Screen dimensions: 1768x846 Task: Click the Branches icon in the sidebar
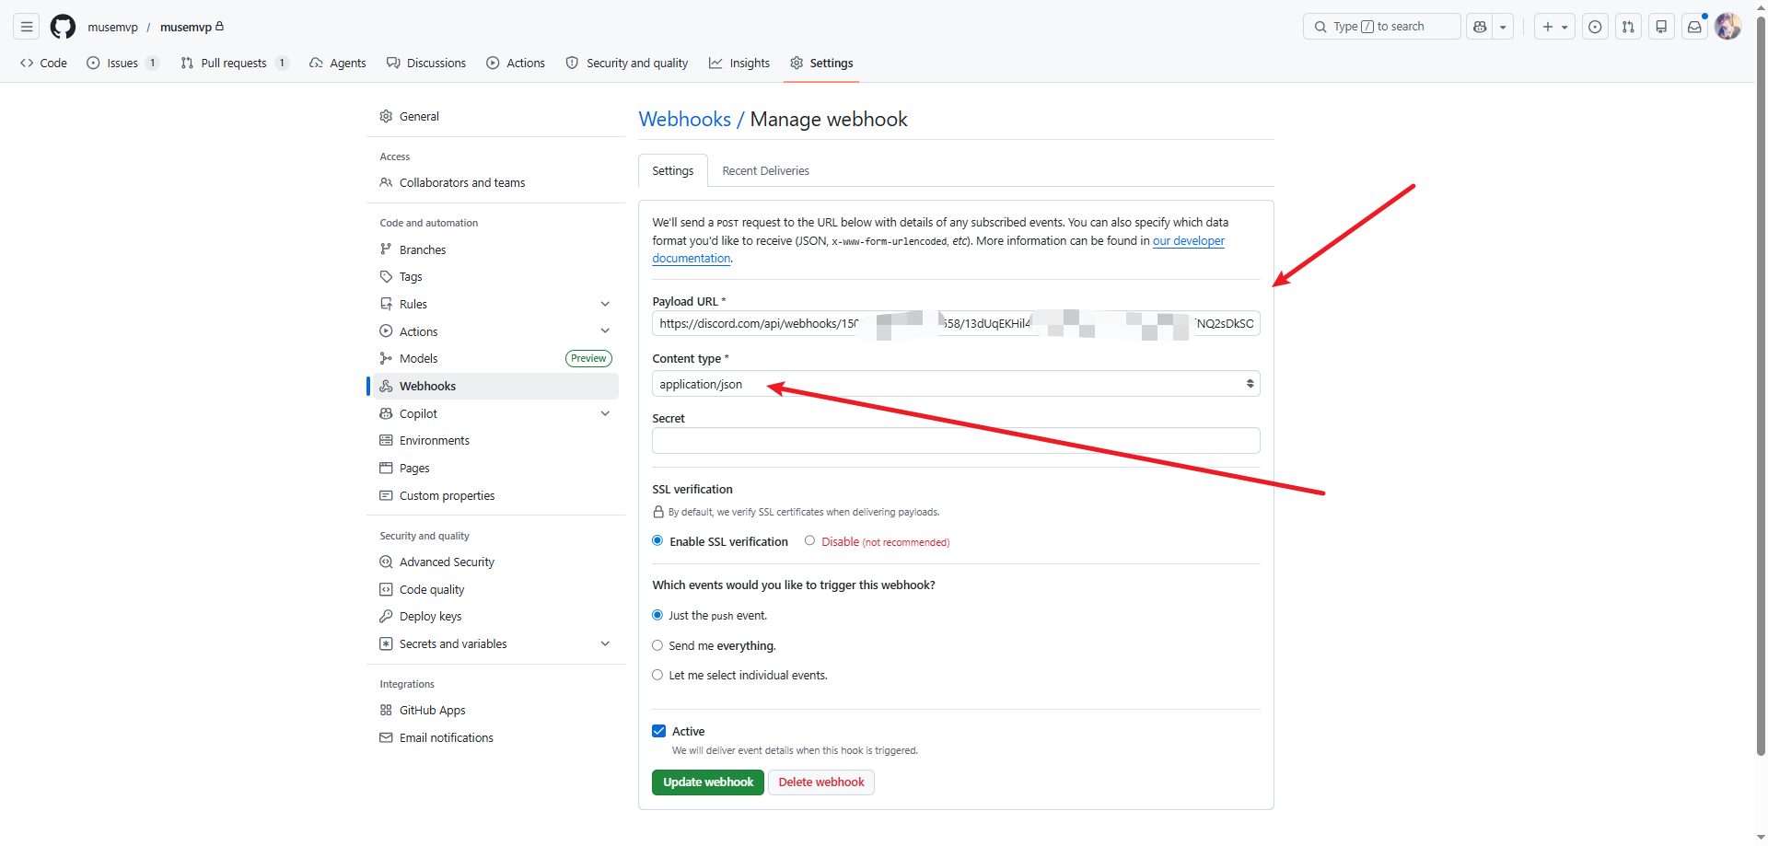[386, 249]
